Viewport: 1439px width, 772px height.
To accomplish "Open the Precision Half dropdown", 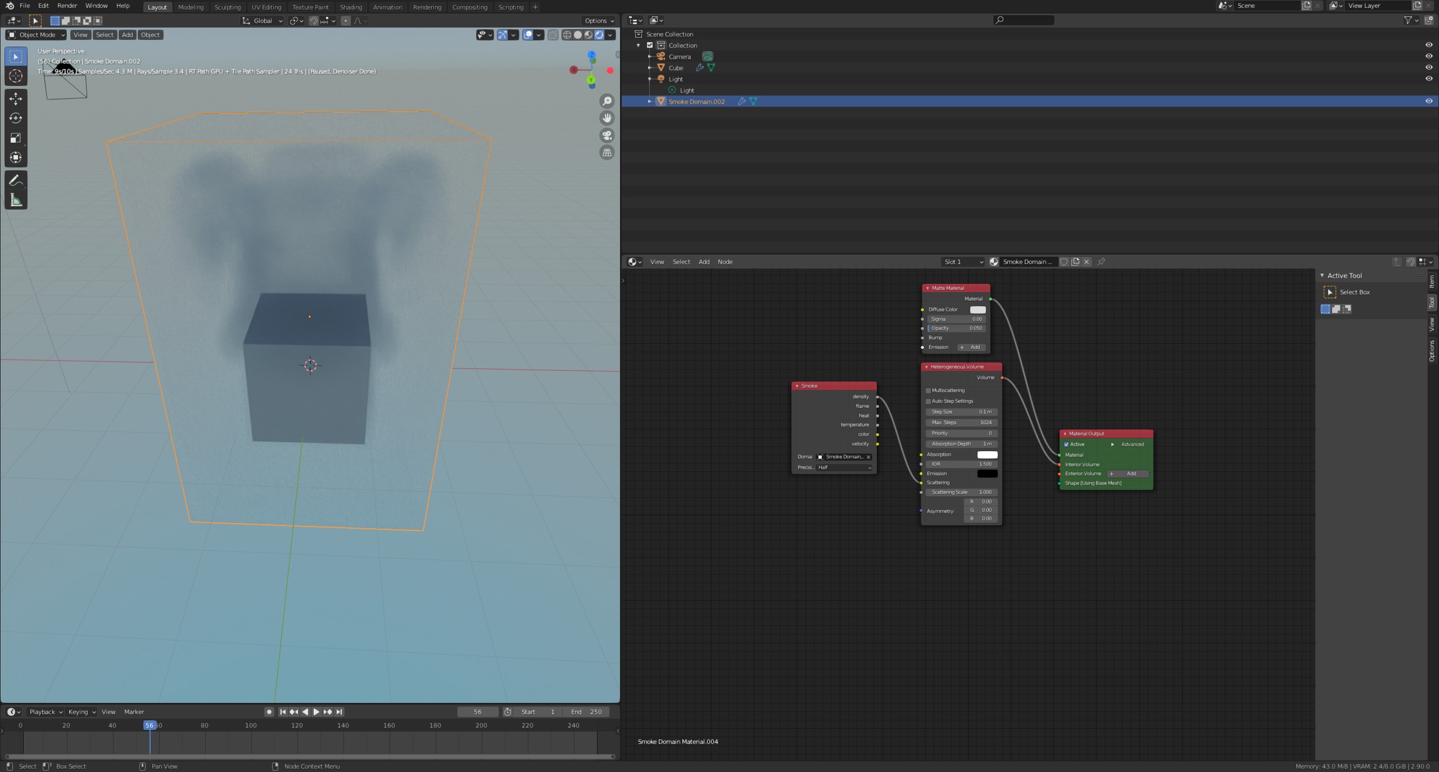I will click(x=844, y=467).
